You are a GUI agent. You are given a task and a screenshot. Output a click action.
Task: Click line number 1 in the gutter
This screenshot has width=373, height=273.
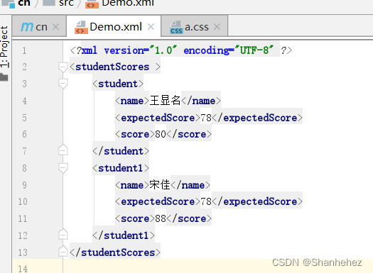point(24,50)
